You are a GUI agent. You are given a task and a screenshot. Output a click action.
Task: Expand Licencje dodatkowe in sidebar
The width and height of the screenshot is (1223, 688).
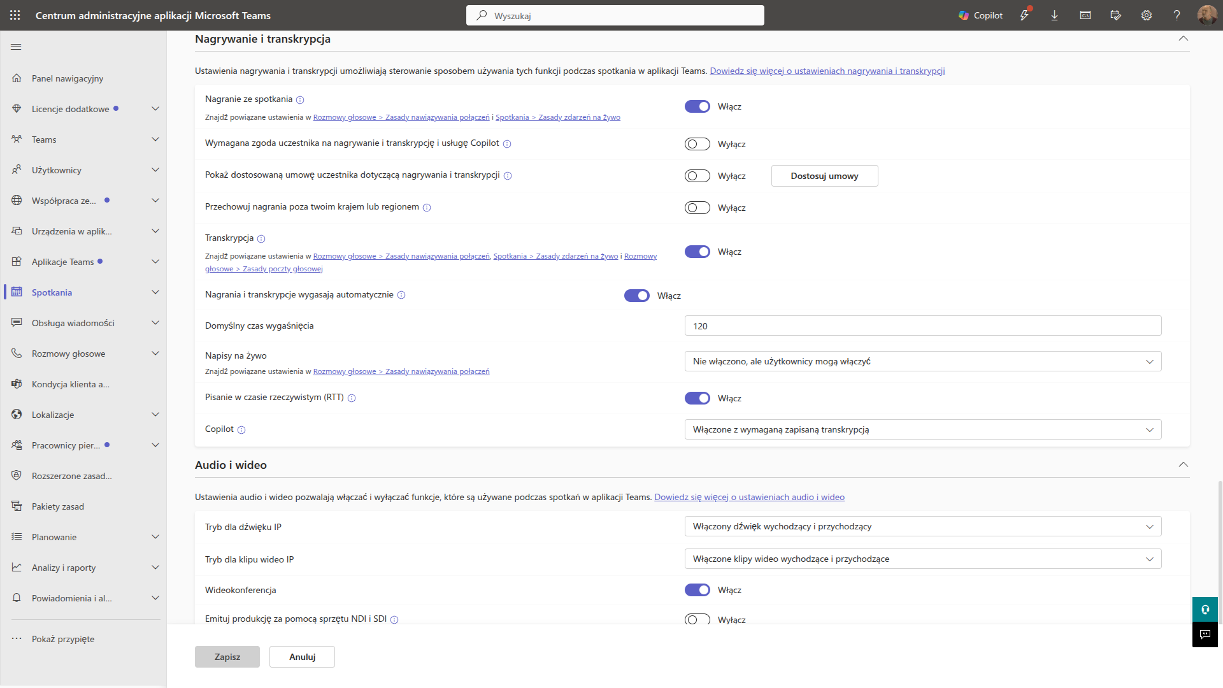coord(155,109)
